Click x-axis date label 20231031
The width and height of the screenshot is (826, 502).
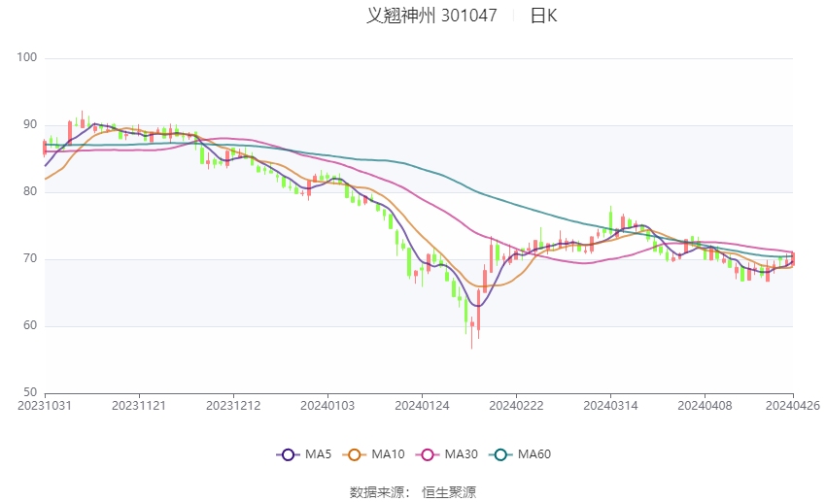45,406
